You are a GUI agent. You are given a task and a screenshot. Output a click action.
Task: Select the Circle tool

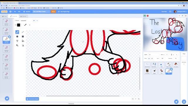tap(17, 37)
